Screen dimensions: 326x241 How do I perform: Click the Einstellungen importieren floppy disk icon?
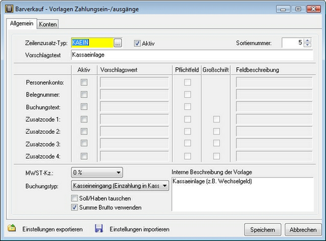pyautogui.click(x=99, y=228)
